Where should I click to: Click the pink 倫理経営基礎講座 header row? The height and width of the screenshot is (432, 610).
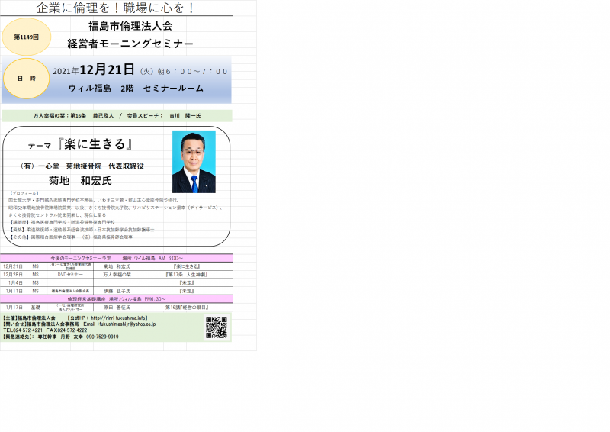click(x=117, y=299)
